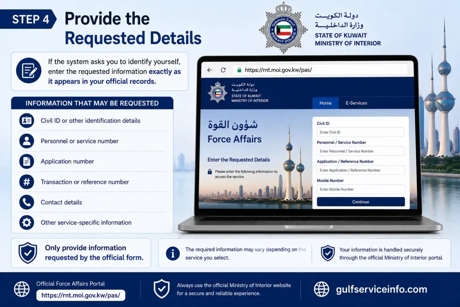Click the Kuwait Police emblem in website header
This screenshot has width=460, height=307.
[217, 93]
